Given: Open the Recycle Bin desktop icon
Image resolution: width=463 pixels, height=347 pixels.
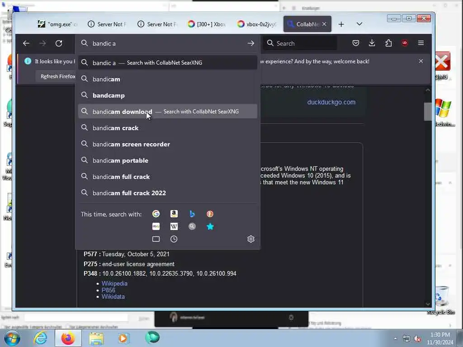Looking at the screenshot, I should coord(441,300).
